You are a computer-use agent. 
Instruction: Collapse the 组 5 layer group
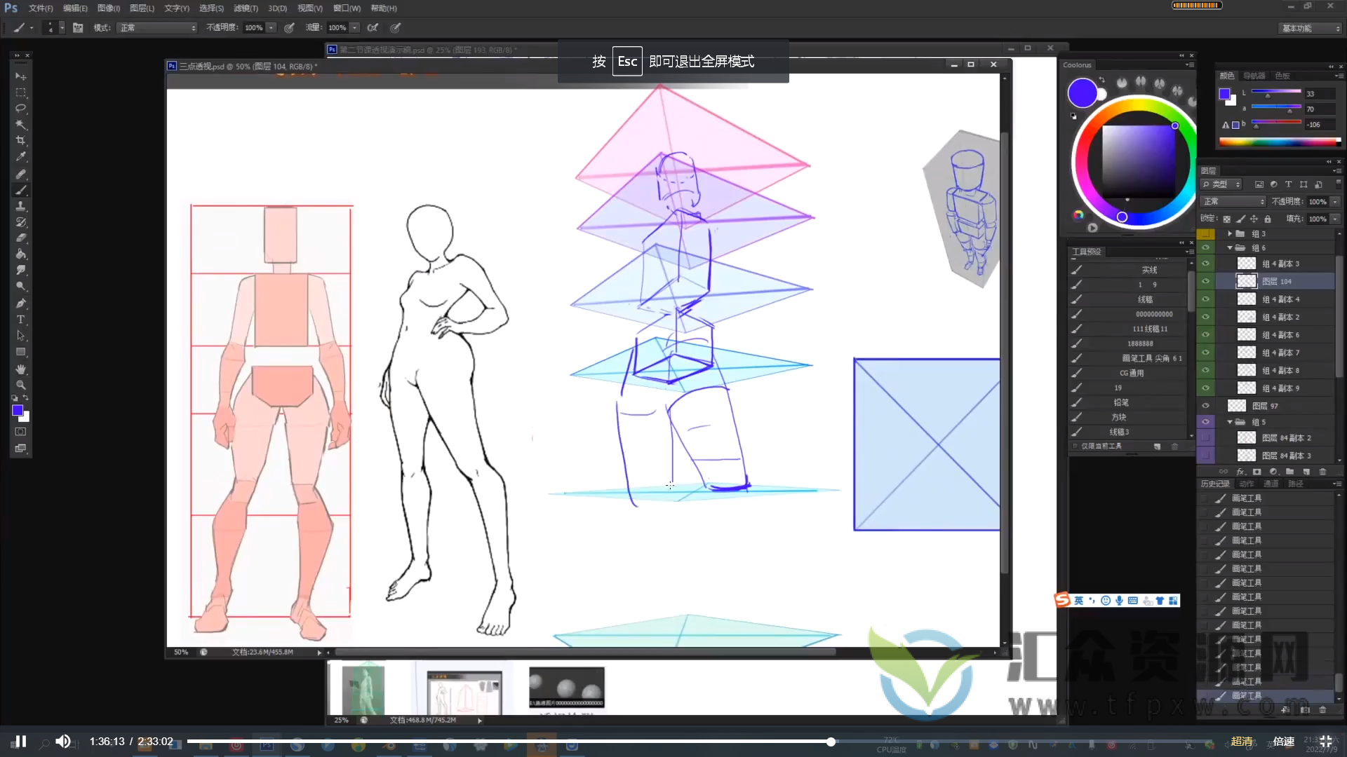coord(1230,422)
